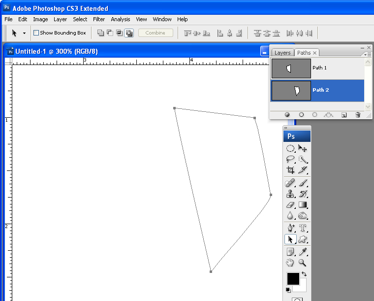Open the Paths panel flyout menu
This screenshot has height=301, width=374.
(x=368, y=54)
